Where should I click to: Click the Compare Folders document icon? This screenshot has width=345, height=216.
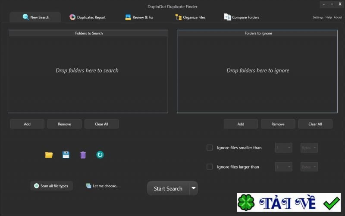pos(228,17)
